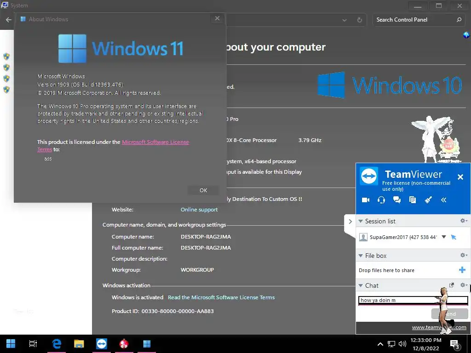Open Microsoft Software License Terms link in dialog
The height and width of the screenshot is (353, 471).
click(x=155, y=142)
